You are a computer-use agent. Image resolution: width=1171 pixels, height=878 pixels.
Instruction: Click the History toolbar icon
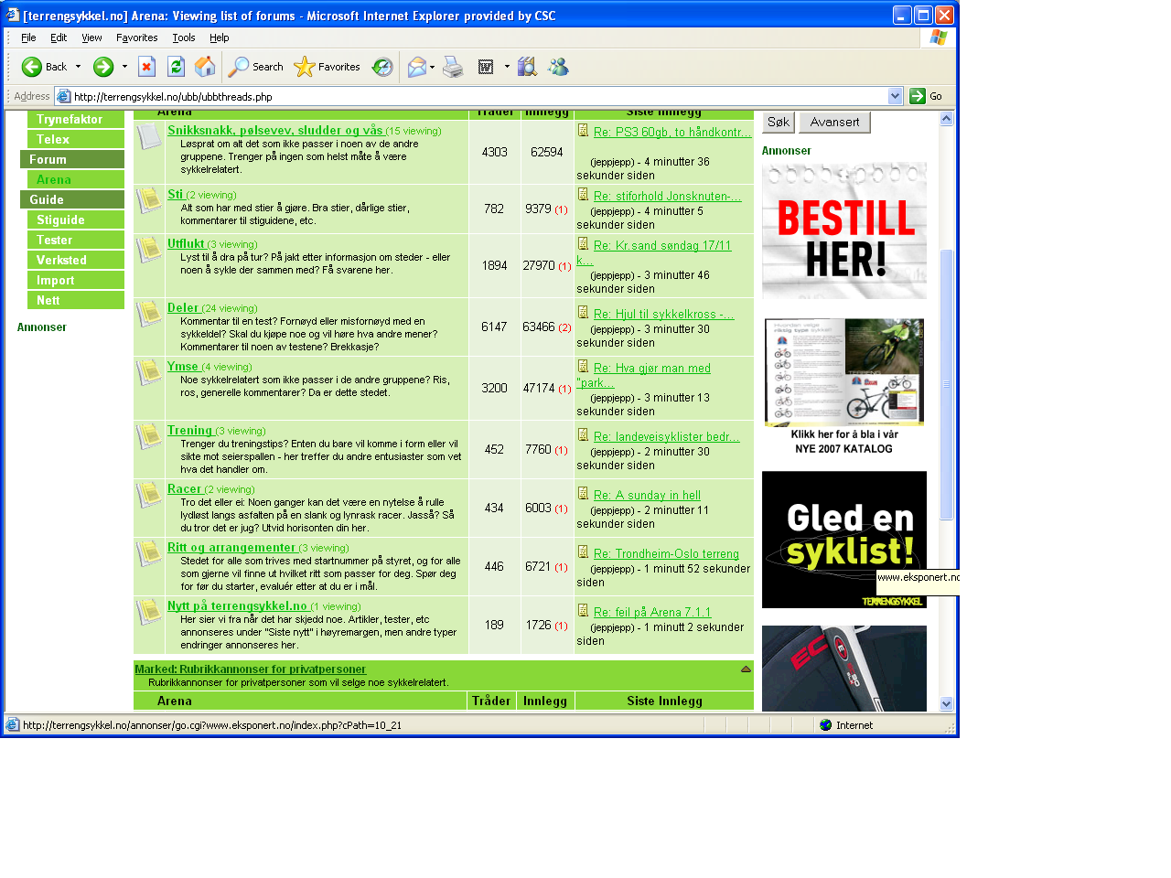point(382,67)
